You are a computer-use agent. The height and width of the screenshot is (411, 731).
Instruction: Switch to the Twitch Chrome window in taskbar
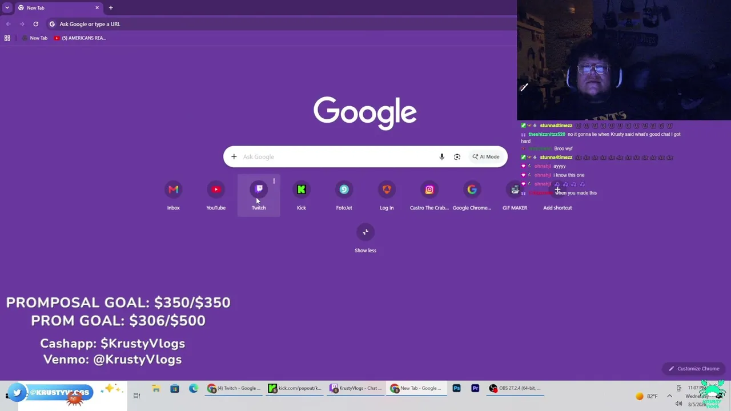pos(234,389)
